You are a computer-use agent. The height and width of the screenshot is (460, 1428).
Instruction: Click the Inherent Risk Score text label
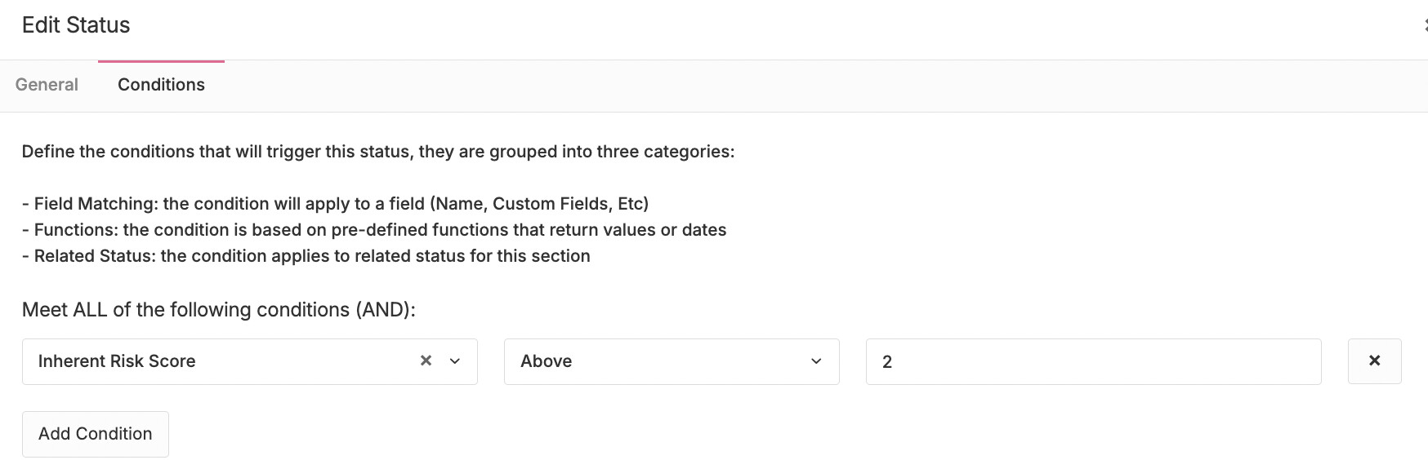pyautogui.click(x=117, y=361)
